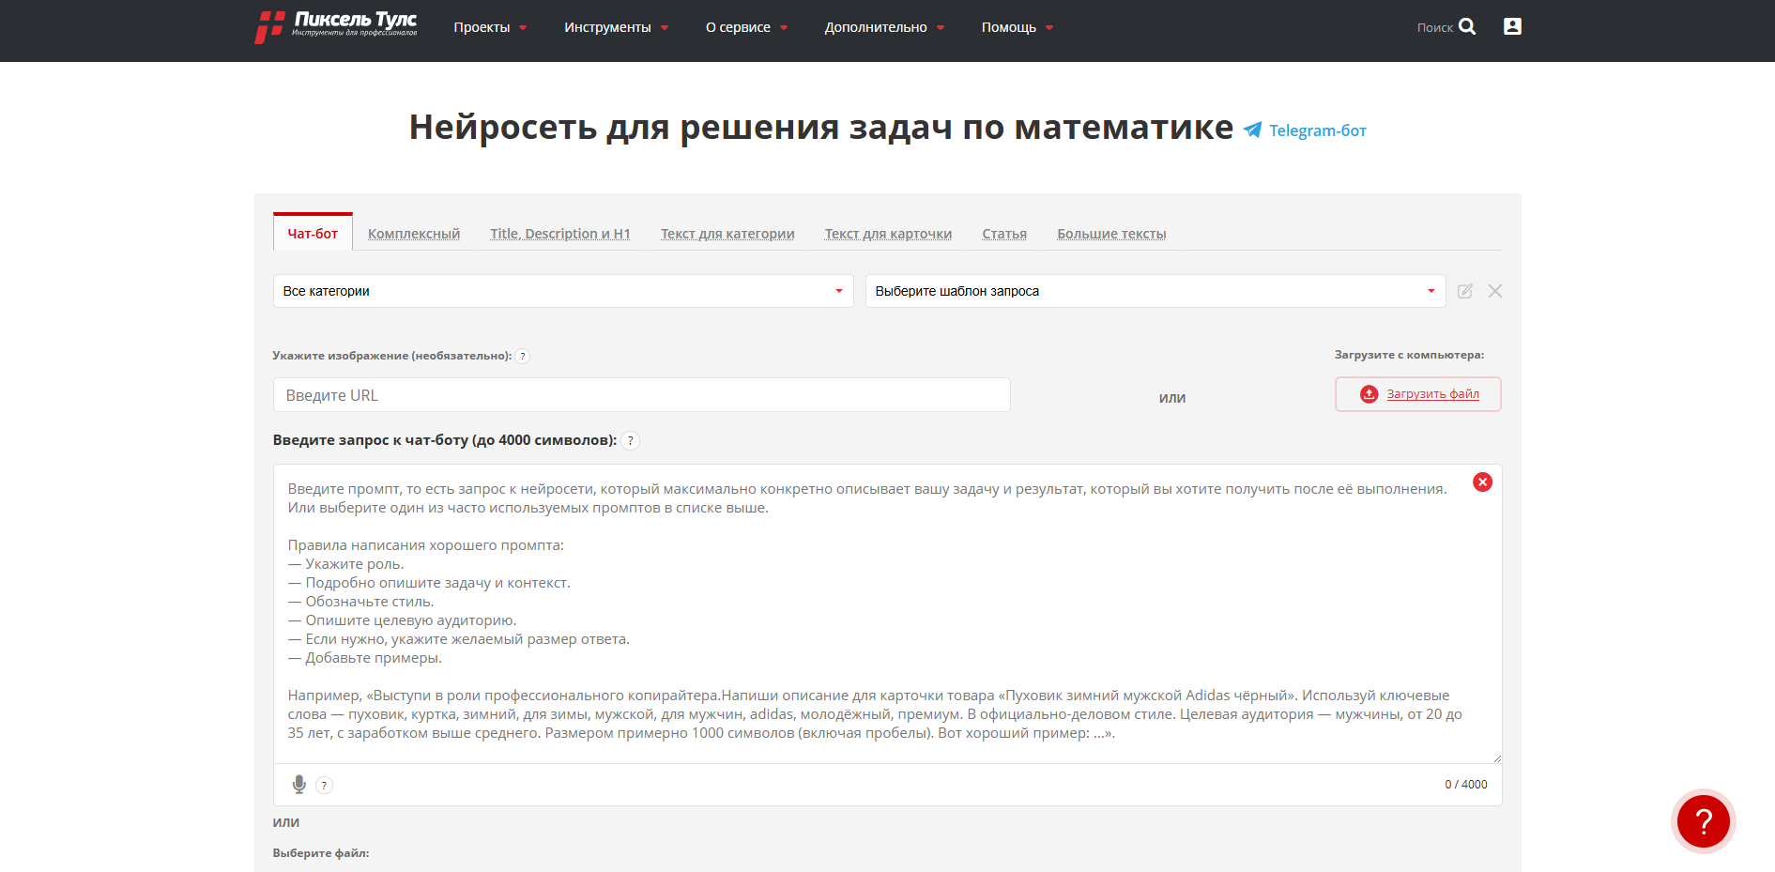The image size is (1775, 872).
Task: Activate the microphone voice input icon
Action: [x=298, y=785]
